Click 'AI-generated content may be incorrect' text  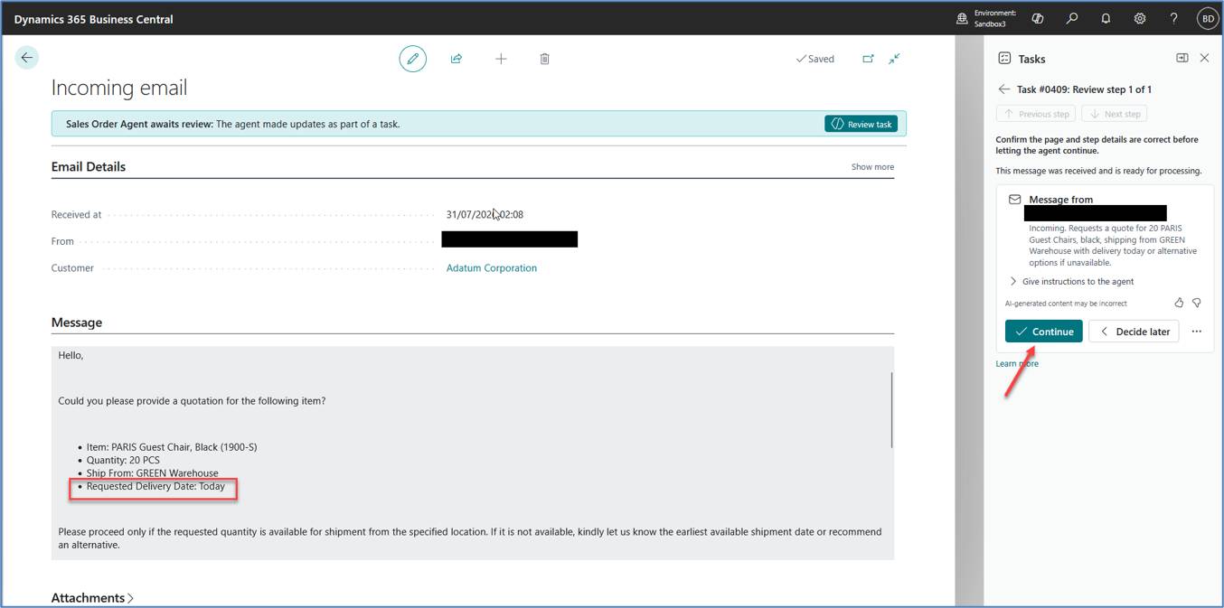point(1066,304)
